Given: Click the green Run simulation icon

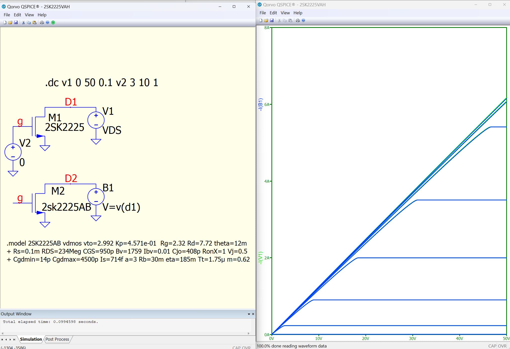Looking at the screenshot, I should coord(53,23).
